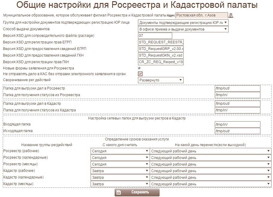The width and height of the screenshot is (273, 197).
Task: Open start day dropdown for Росреестр (рабочие)
Action: coord(120,151)
